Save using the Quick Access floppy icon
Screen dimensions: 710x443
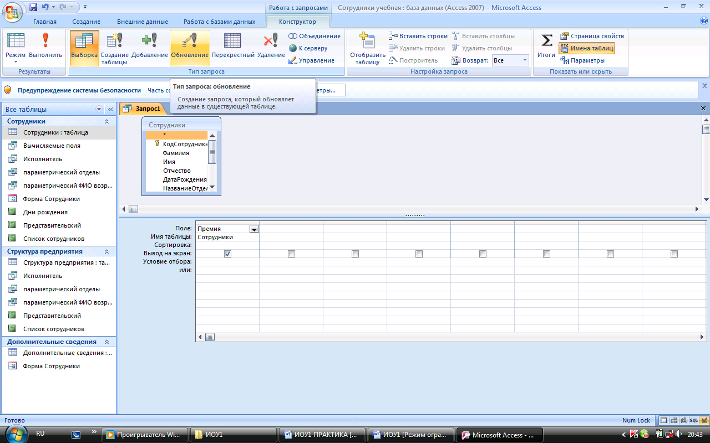33,8
